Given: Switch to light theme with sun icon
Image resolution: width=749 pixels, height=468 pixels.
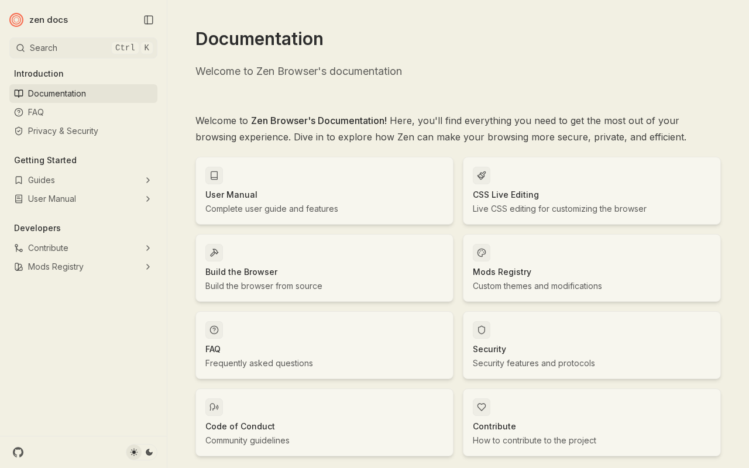Looking at the screenshot, I should (134, 452).
